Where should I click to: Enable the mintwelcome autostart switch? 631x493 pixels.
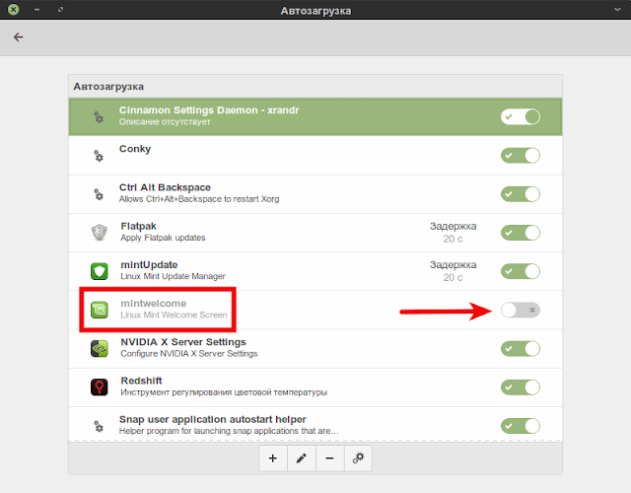pos(521,310)
